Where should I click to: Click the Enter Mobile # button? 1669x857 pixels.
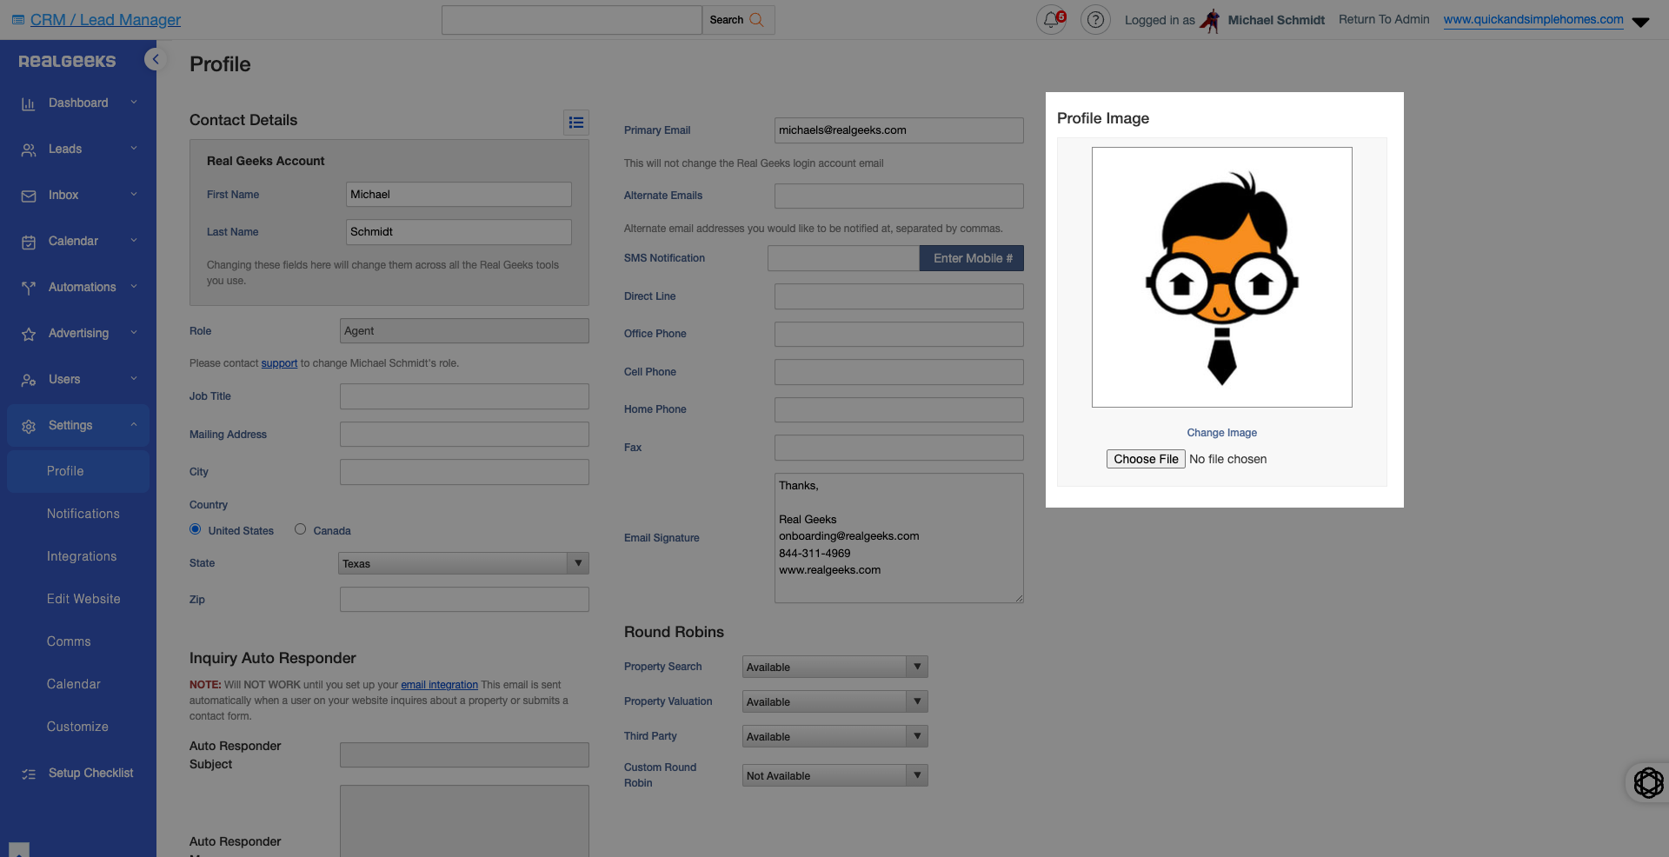pos(972,258)
